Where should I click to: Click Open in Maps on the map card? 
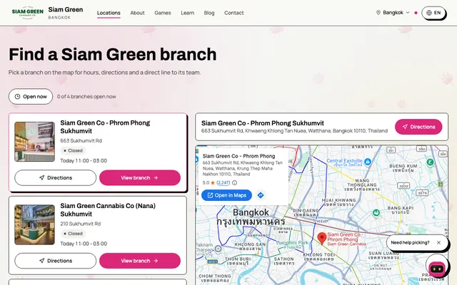[x=227, y=195]
